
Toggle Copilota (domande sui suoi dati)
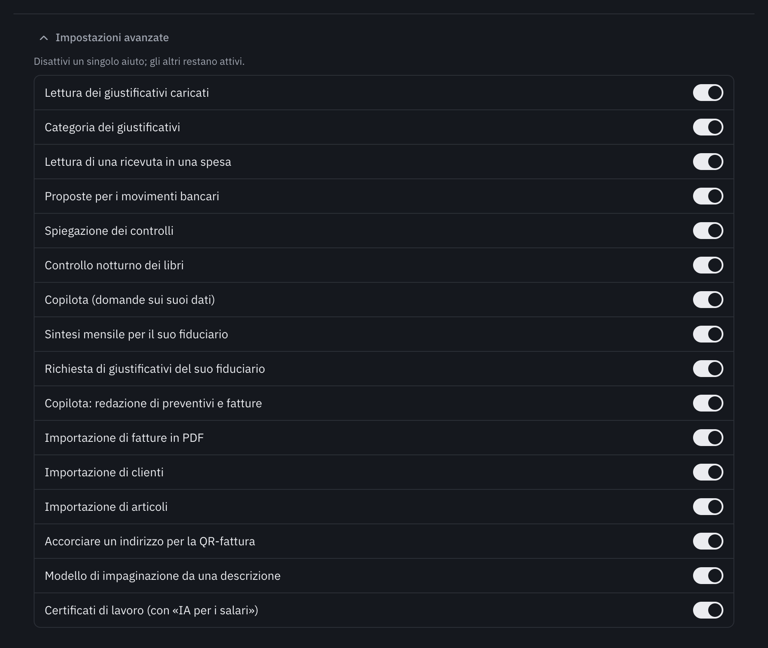(x=708, y=300)
